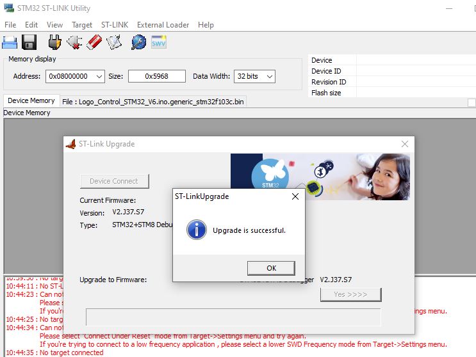Switch to the Logo_Control_STM32_V6 file tab
Viewport: 476px width, 357px height.
click(153, 102)
